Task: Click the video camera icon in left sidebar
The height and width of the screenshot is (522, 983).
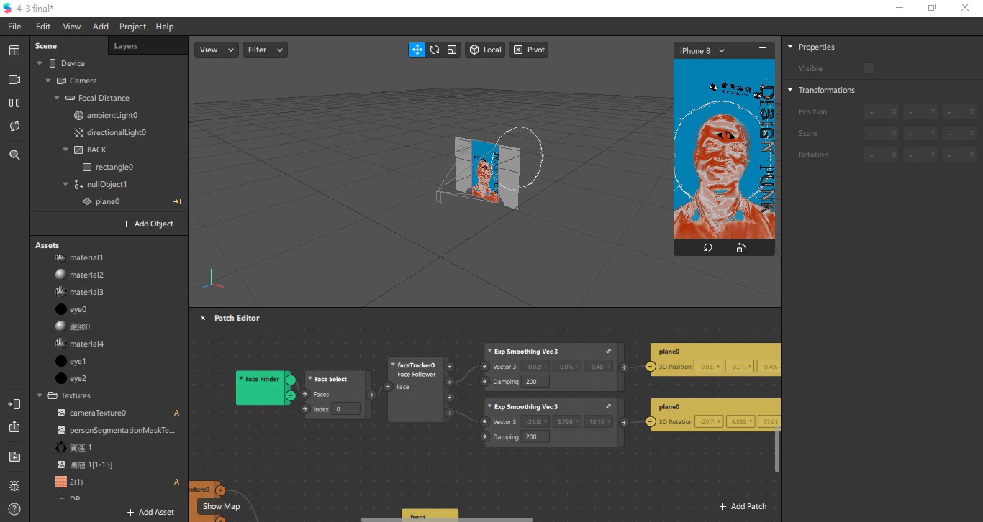Action: 14,80
